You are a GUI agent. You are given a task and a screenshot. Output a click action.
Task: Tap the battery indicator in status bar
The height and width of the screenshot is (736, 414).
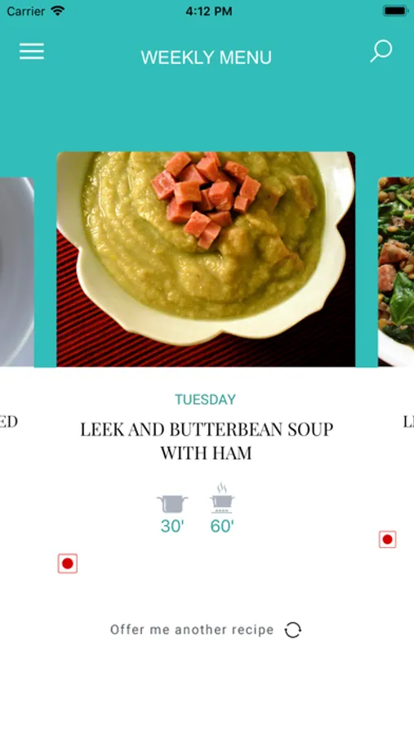coord(395,11)
